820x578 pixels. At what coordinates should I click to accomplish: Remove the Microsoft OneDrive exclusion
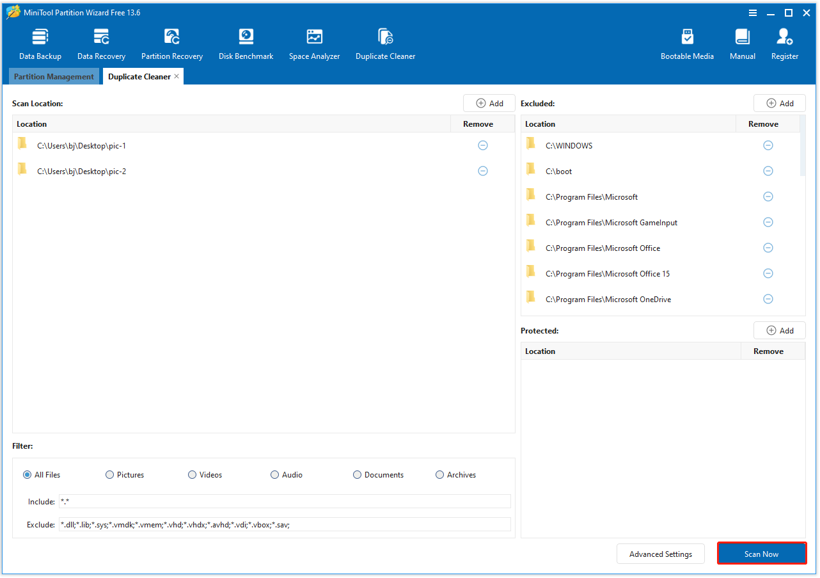click(768, 299)
